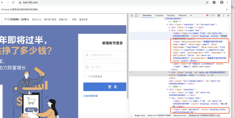Switch to the Network tab
This screenshot has width=234, height=118.
point(183,16)
